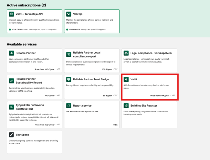Click the Valtti+ Tarkastaja API icon
Image resolution: width=210 pixels, height=160 pixels.
click(11, 14)
